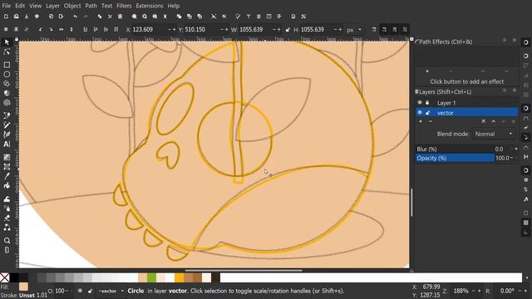532x299 pixels.
Task: Add a new layer with plus button
Action: point(421,121)
